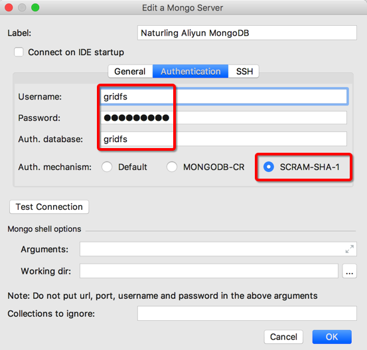
Task: Click the Auth. database field
Action: [224, 139]
